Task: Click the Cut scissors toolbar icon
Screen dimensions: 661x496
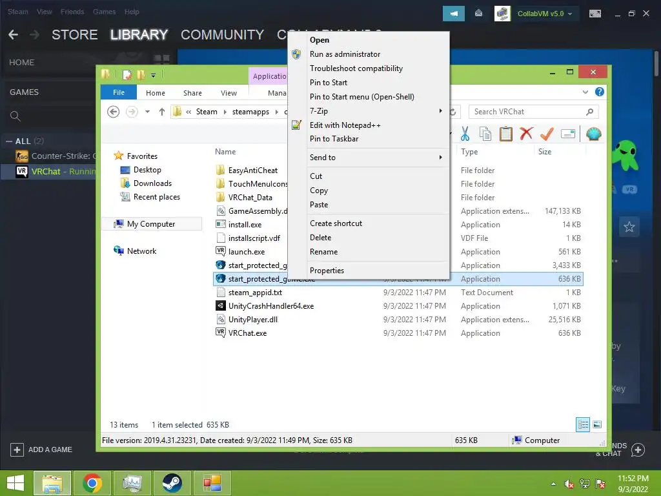Action: 465,134
